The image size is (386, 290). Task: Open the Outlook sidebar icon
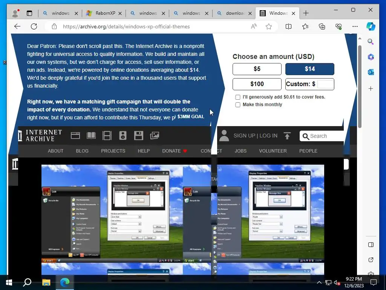pyautogui.click(x=371, y=72)
